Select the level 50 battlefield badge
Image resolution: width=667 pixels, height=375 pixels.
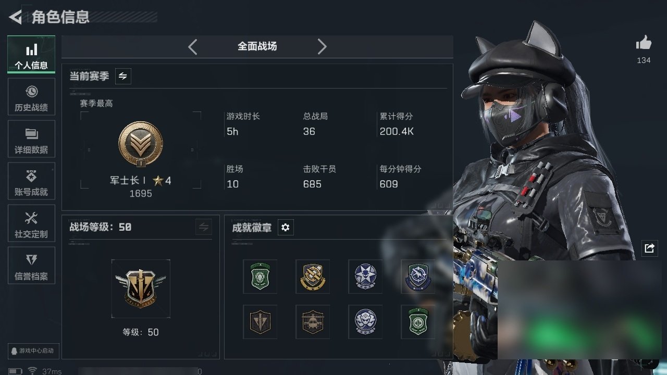click(x=141, y=289)
